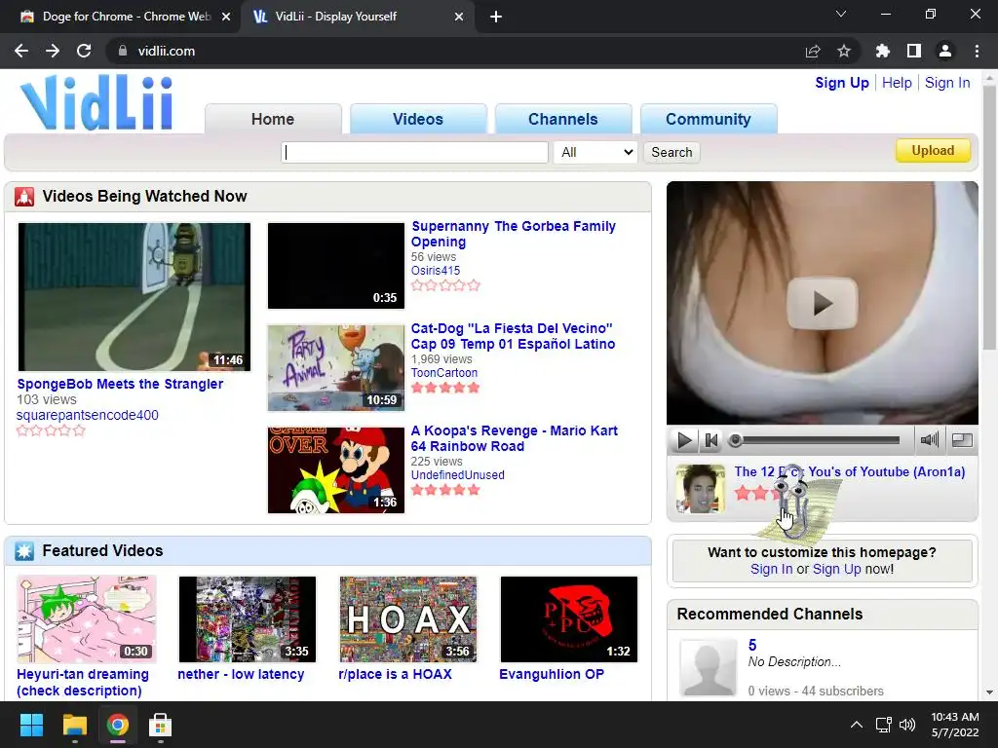Viewport: 998px width, 748px height.
Task: Open the Chrome side panel icon
Action: coord(914,51)
